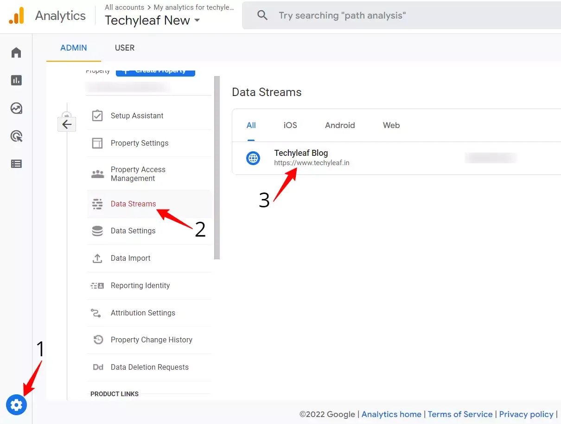Open Property Change History
561x424 pixels.
click(x=149, y=340)
